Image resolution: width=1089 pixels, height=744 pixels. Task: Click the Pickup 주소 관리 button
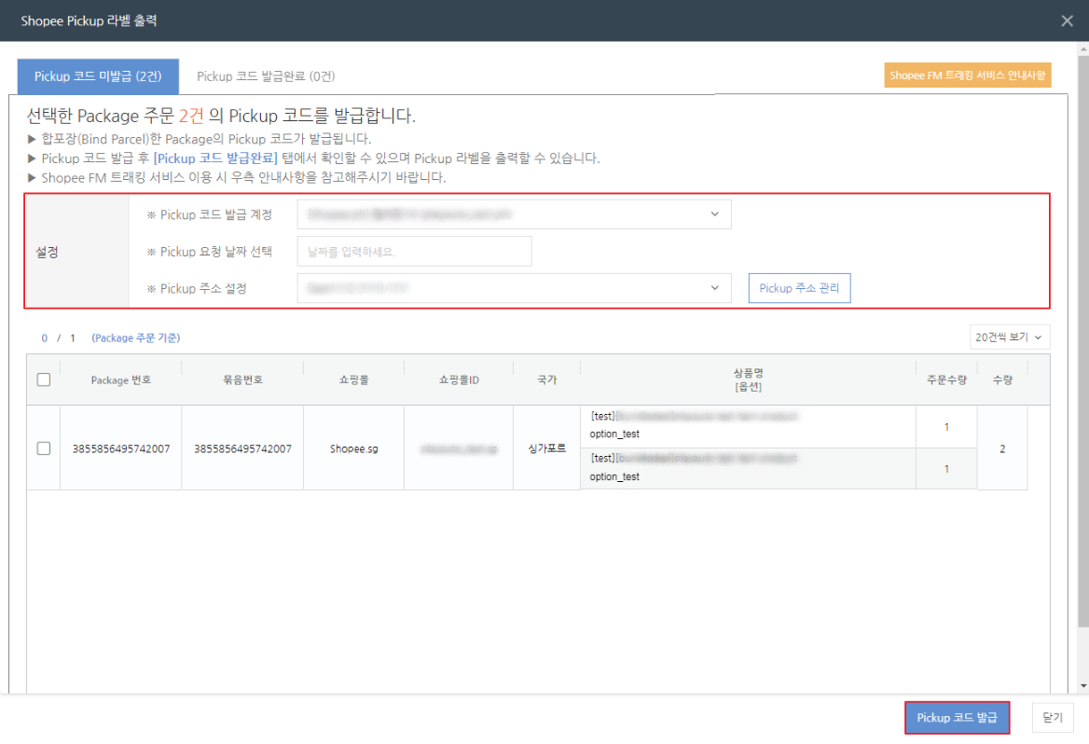tap(799, 288)
